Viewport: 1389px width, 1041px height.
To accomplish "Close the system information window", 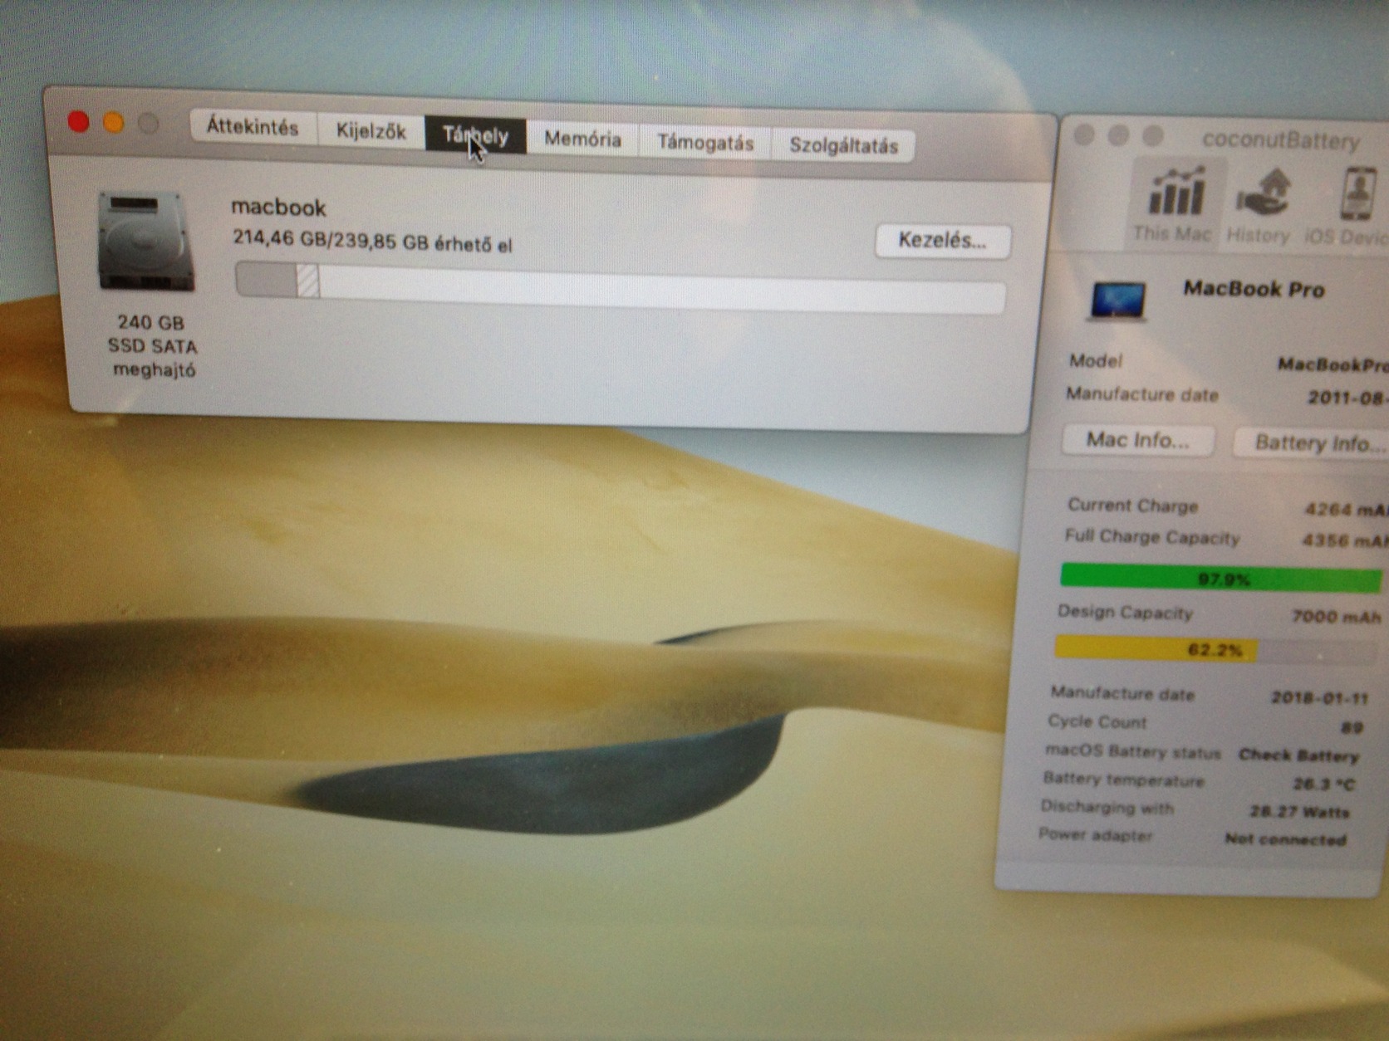I will click(79, 123).
